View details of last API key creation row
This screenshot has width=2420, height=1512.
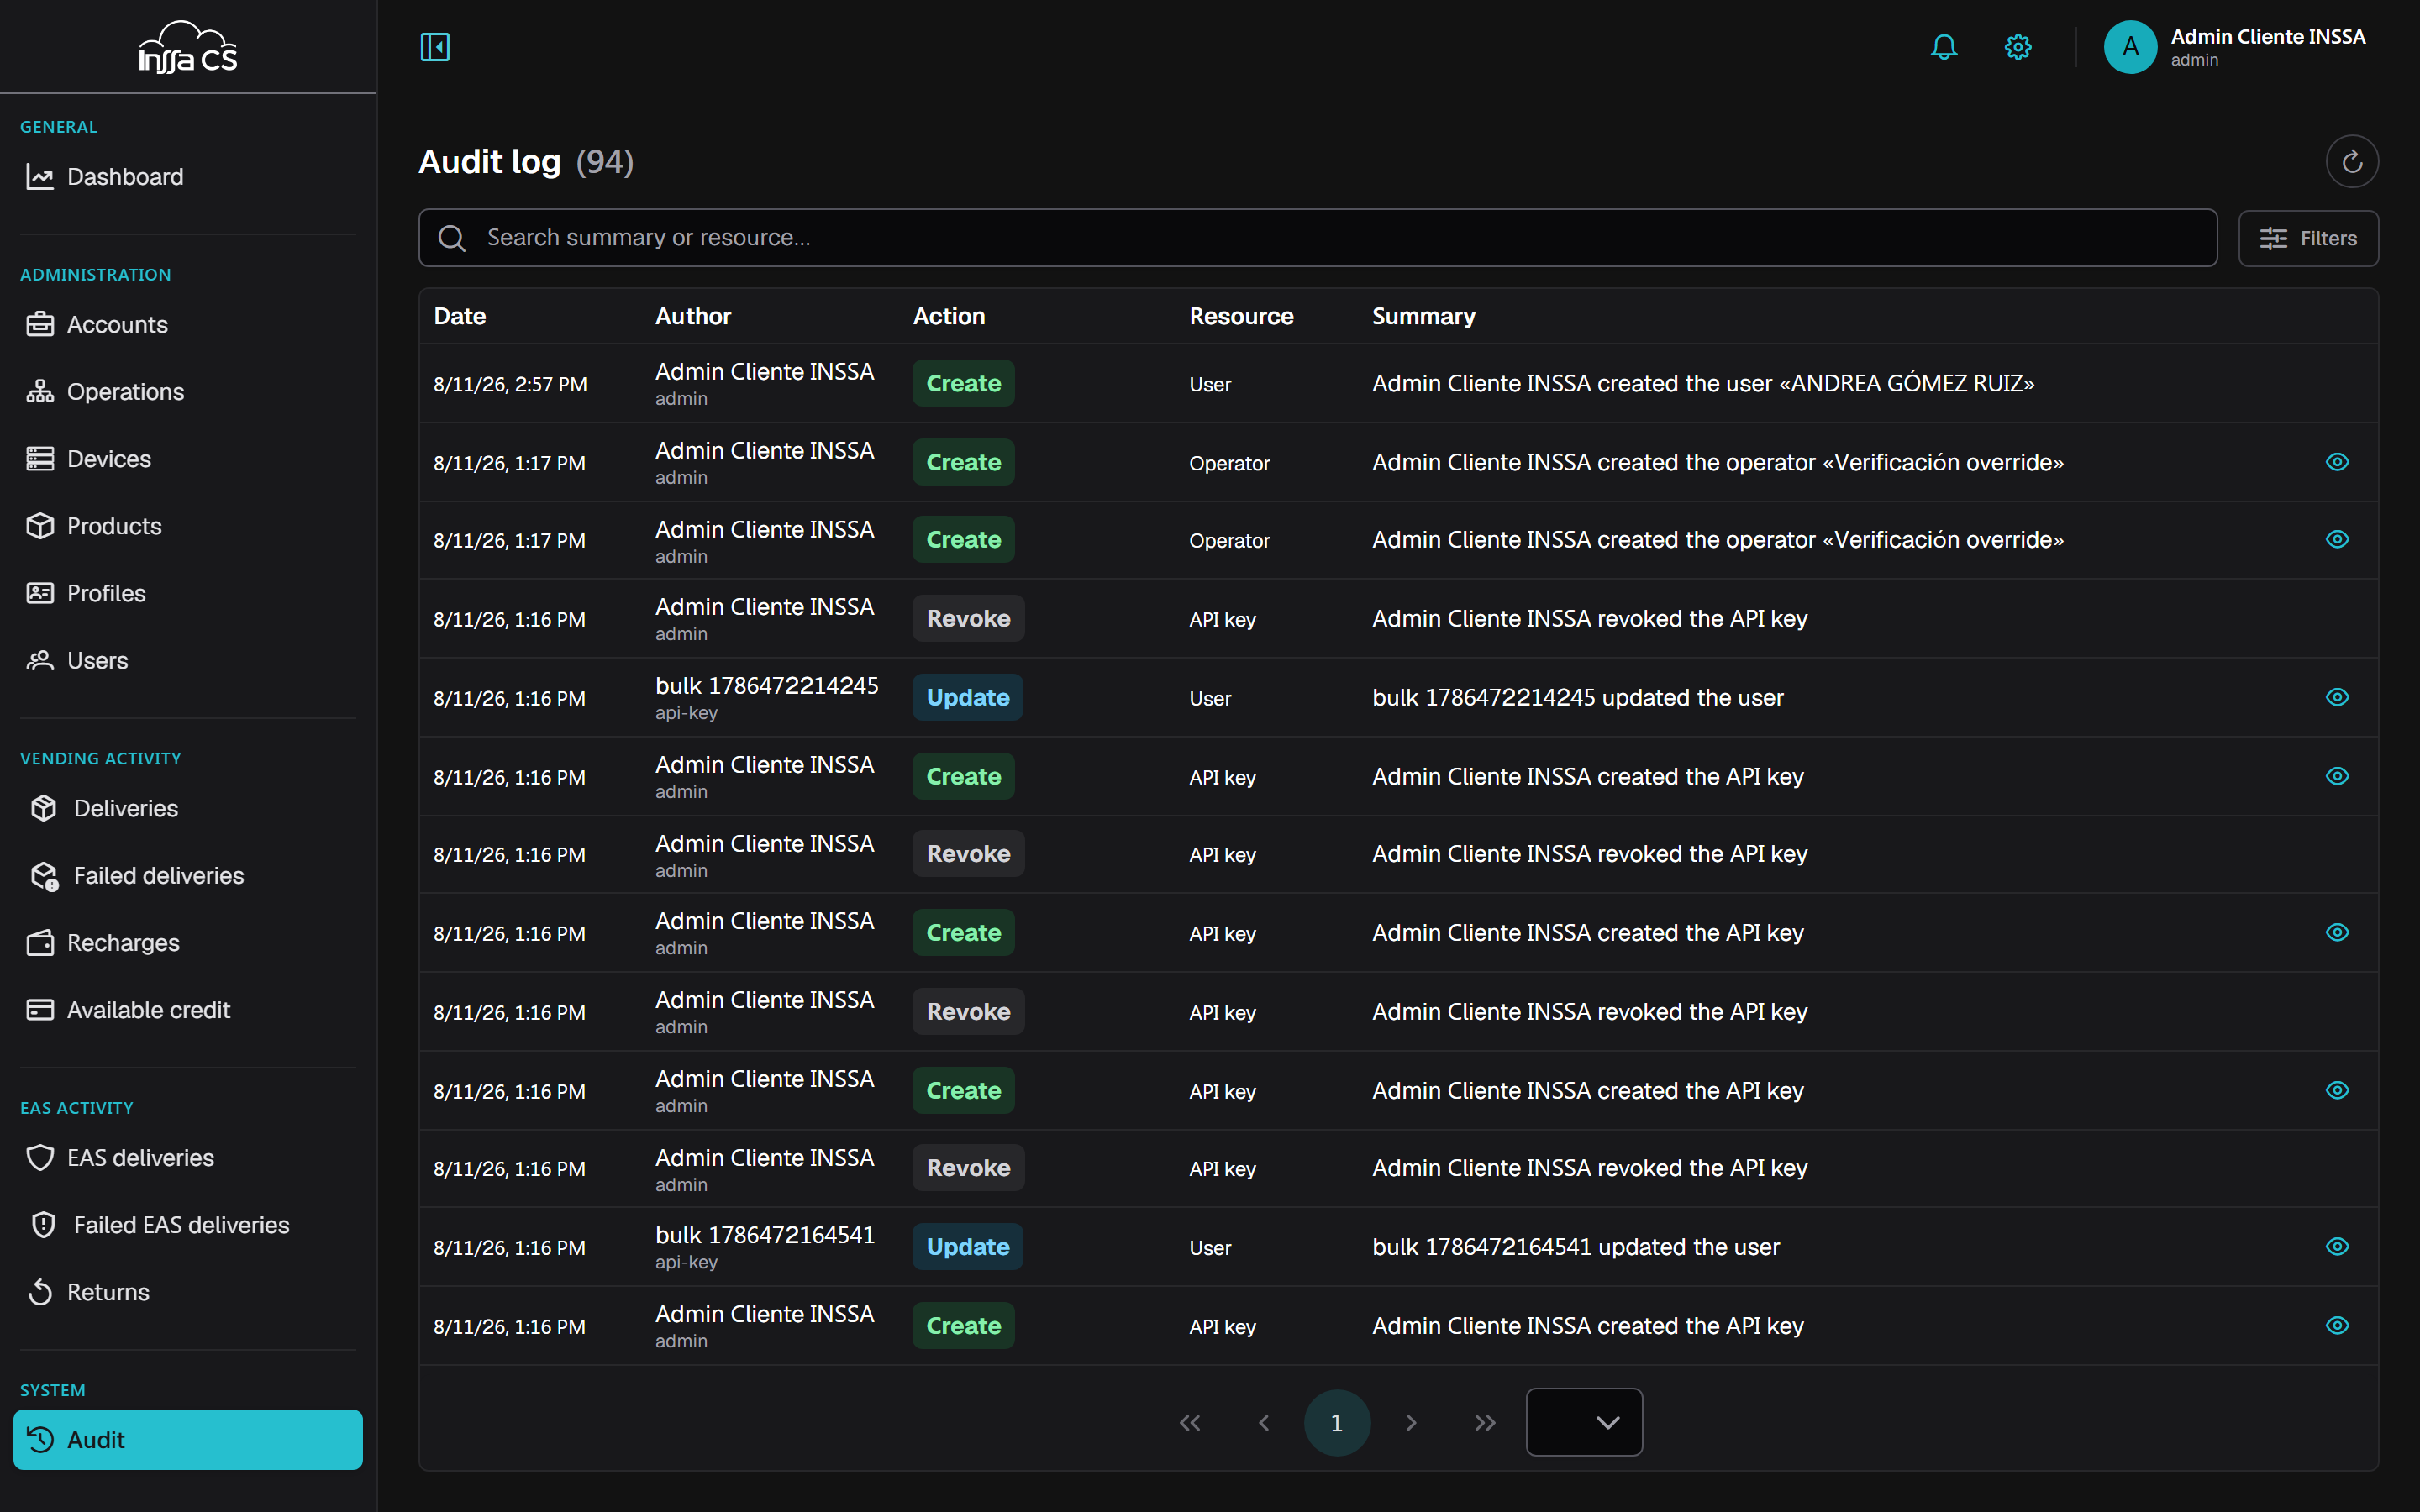tap(2337, 1326)
